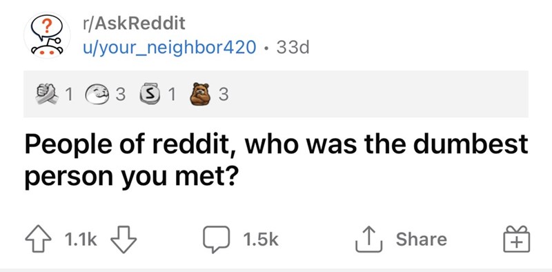The height and width of the screenshot is (272, 552).
Task: Open the u/your_neighbor420 profile
Action: tap(169, 47)
